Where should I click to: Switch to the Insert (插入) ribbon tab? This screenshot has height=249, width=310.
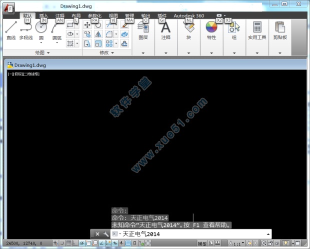tap(44, 16)
